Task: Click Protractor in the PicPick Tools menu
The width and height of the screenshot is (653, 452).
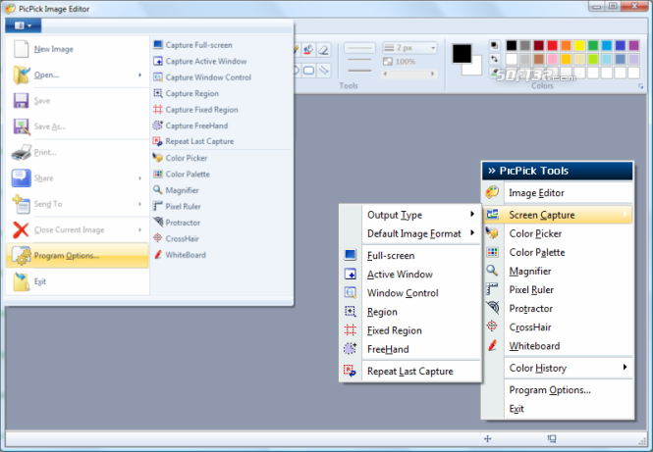Action: [558, 309]
